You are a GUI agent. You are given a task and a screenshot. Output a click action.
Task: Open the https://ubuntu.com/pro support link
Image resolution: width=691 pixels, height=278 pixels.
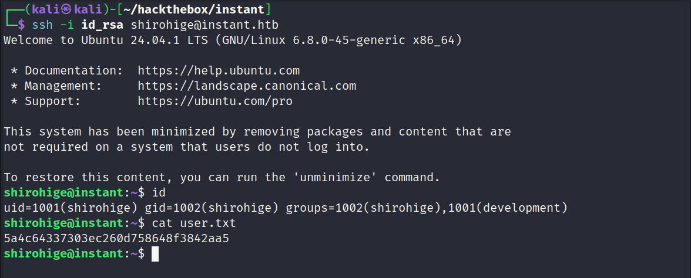215,101
